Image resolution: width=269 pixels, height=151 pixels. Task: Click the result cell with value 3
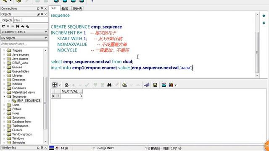point(72,96)
